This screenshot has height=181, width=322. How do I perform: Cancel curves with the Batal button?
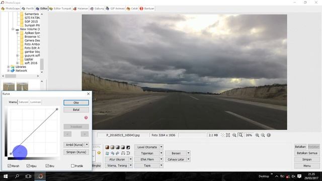coord(76,110)
